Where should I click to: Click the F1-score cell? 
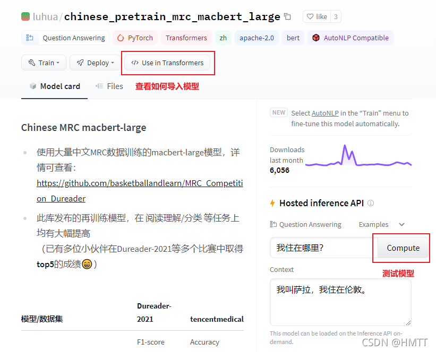151,342
